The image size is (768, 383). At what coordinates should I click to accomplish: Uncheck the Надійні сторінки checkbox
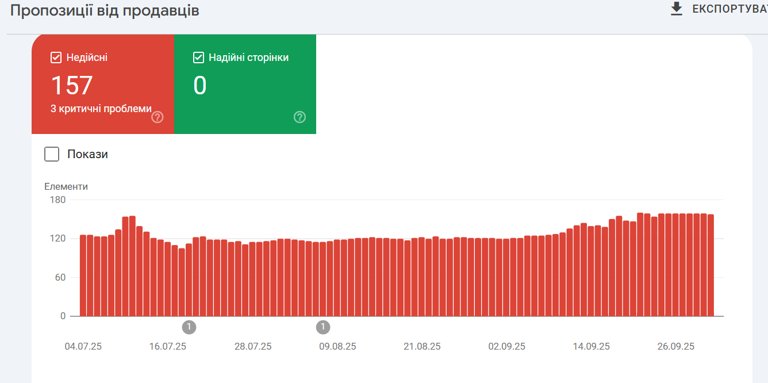198,58
